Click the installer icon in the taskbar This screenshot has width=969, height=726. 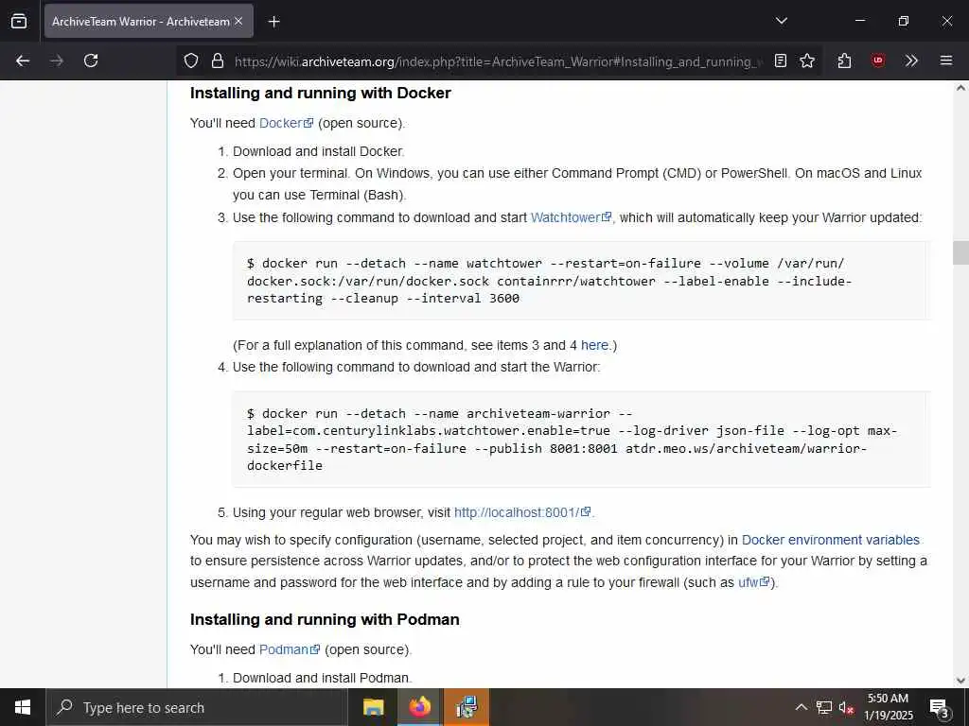[x=467, y=707]
